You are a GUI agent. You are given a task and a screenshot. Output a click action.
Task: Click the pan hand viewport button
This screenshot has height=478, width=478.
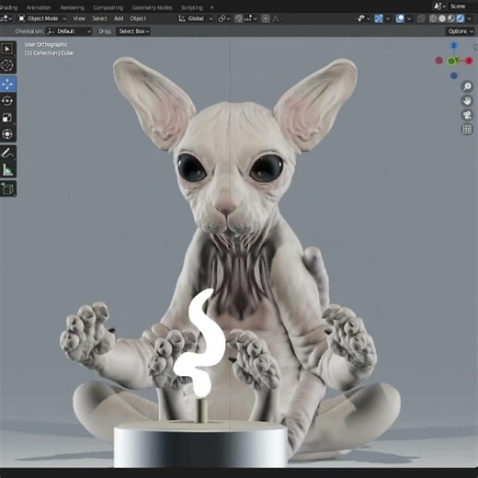click(x=467, y=101)
